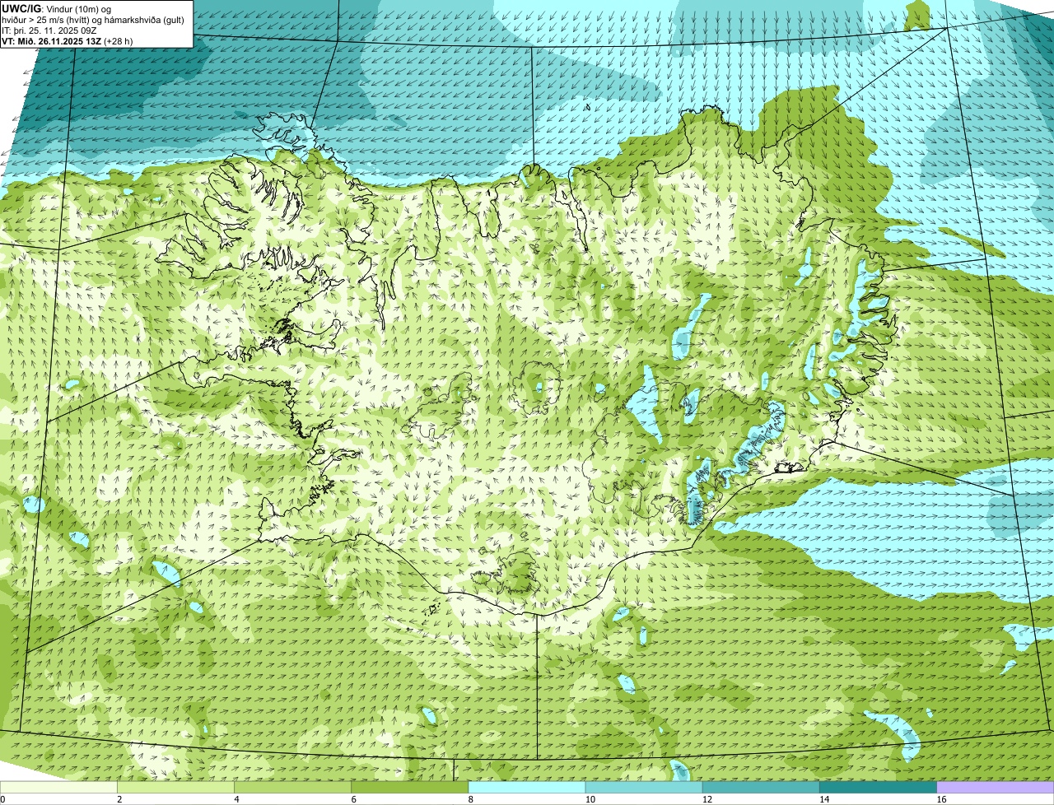Screen dimensions: 1054x805
Task: Click the lavender legend swatch above 16 m/s
Action: 996,787
